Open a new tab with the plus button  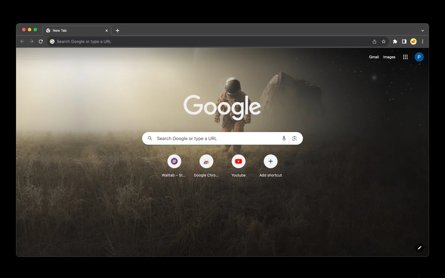click(x=118, y=31)
